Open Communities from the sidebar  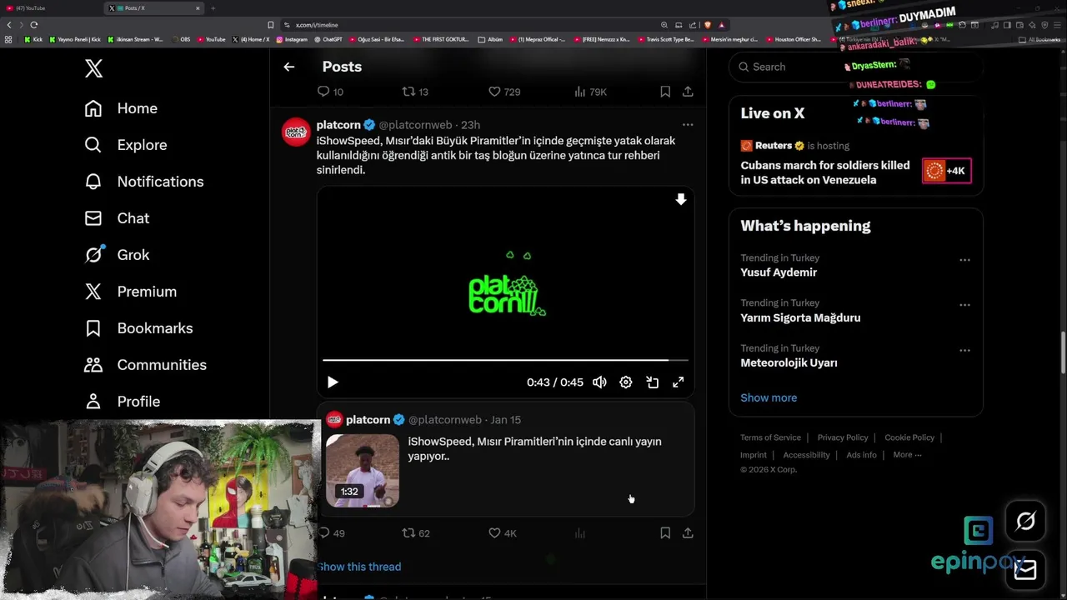click(145, 365)
